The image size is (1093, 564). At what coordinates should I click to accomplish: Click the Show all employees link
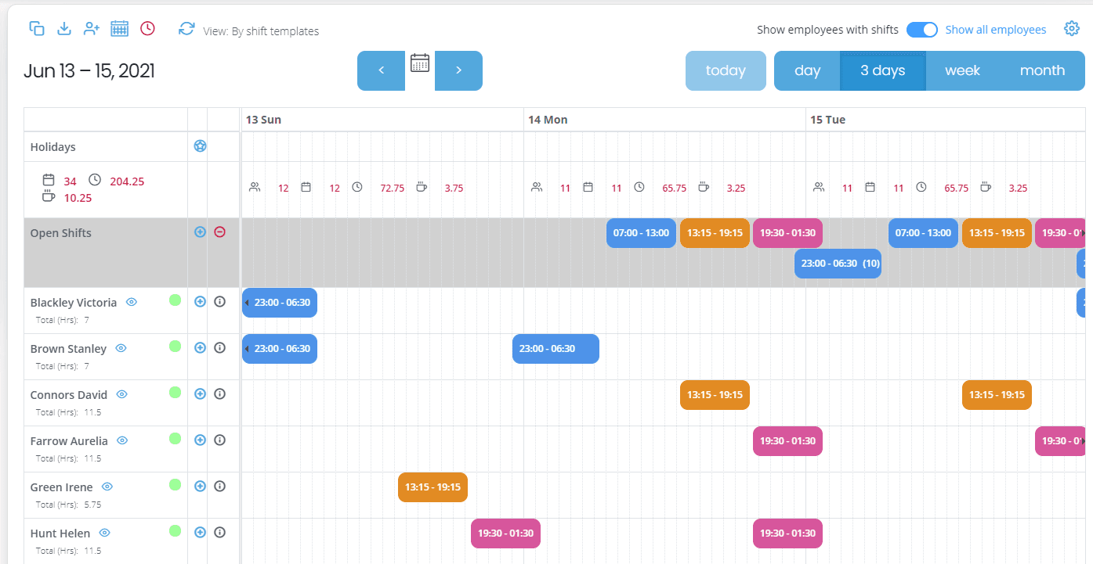coord(995,30)
